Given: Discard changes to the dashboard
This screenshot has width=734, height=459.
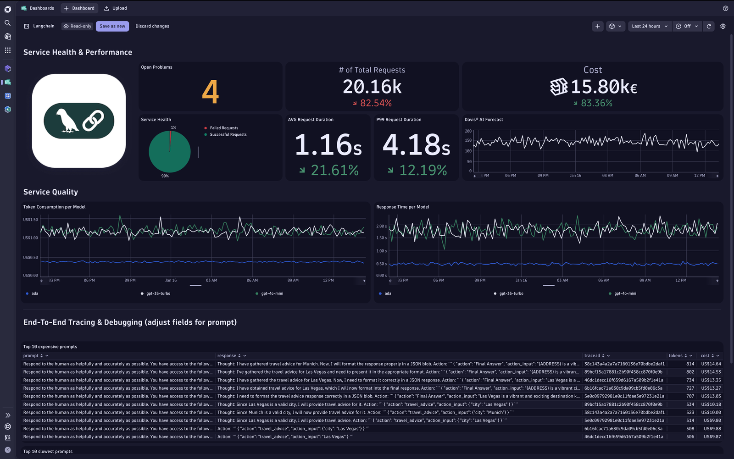Looking at the screenshot, I should pyautogui.click(x=152, y=26).
